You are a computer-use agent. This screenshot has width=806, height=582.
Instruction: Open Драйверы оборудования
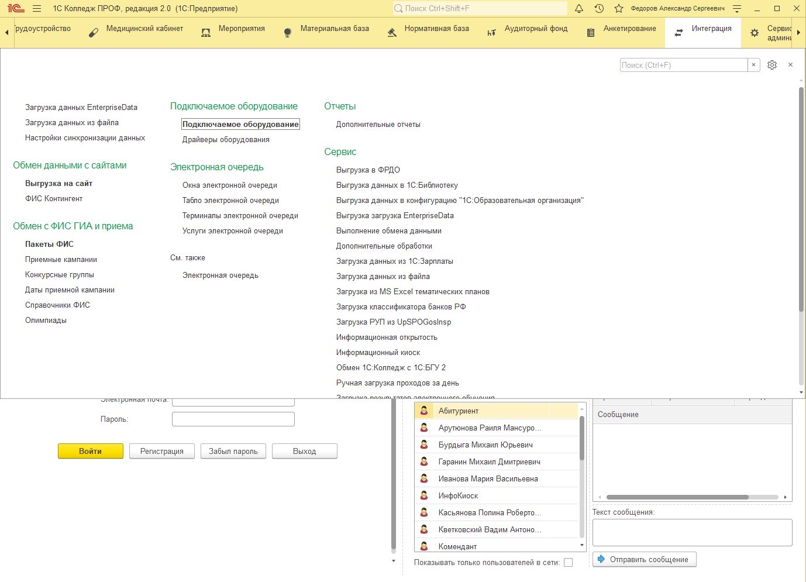coord(226,139)
